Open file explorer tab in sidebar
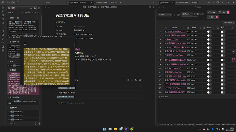This screenshot has height=132, width=236. [x=9, y=2]
